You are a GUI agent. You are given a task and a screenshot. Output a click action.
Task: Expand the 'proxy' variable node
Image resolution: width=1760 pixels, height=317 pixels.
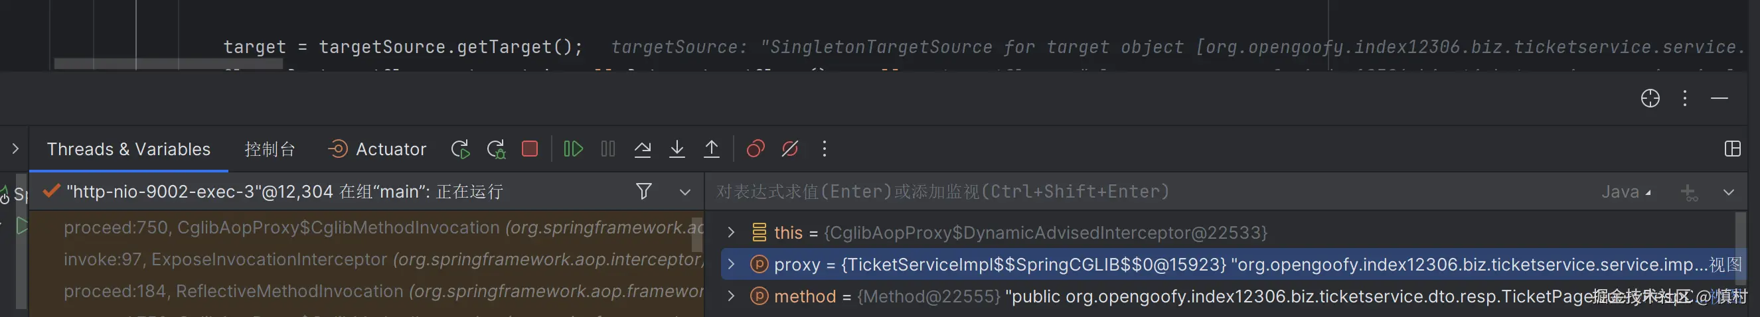point(731,265)
